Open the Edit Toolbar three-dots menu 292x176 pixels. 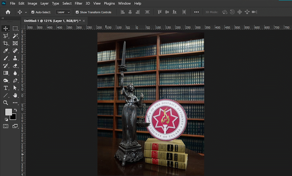pyautogui.click(x=15, y=103)
